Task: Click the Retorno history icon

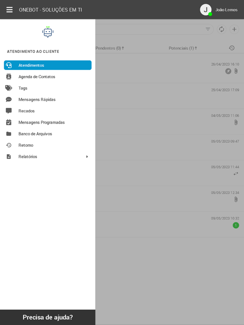Action: pos(9,145)
